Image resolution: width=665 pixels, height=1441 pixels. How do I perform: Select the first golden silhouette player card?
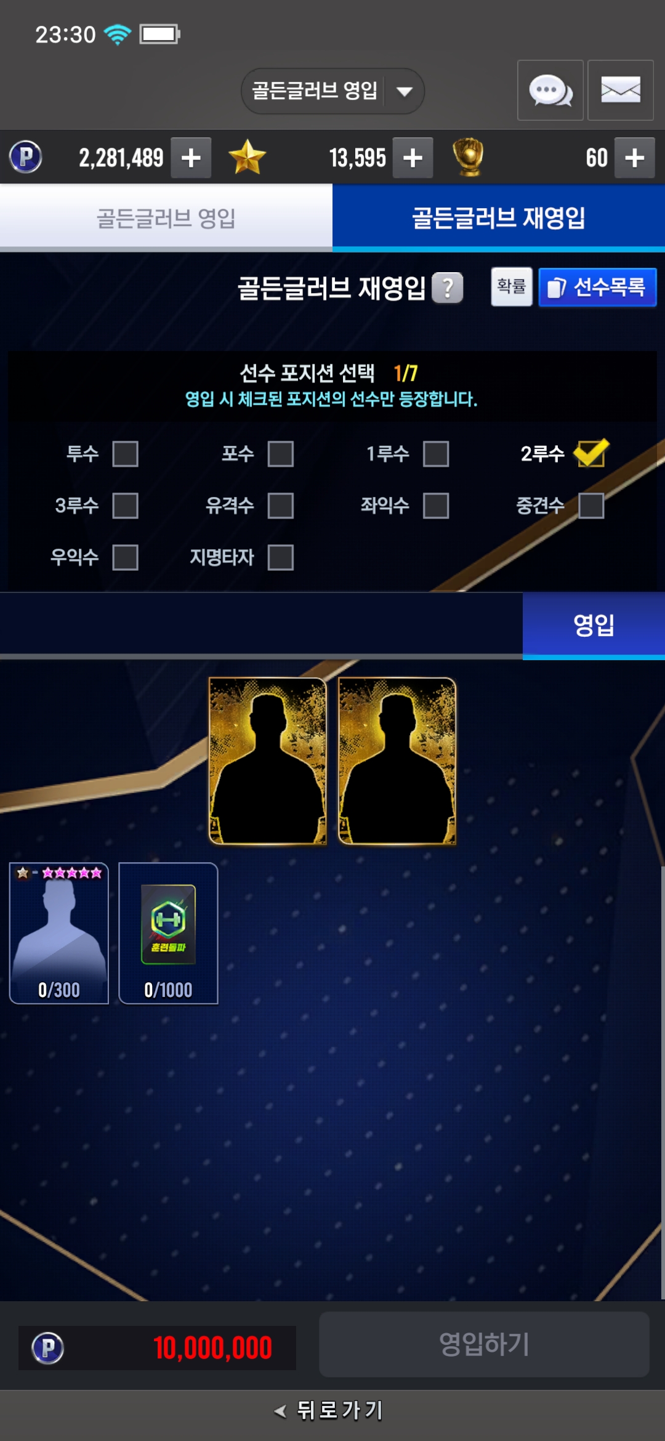point(268,761)
